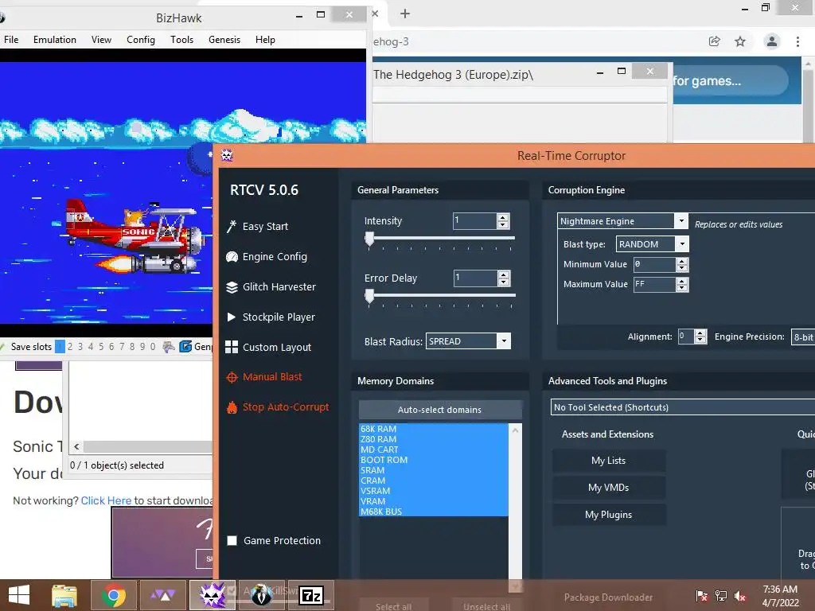Open BizHawk Help menu

click(x=265, y=40)
